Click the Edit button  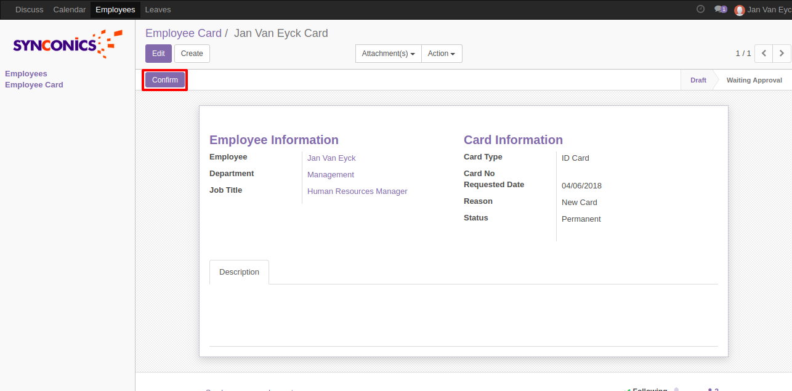tap(158, 54)
